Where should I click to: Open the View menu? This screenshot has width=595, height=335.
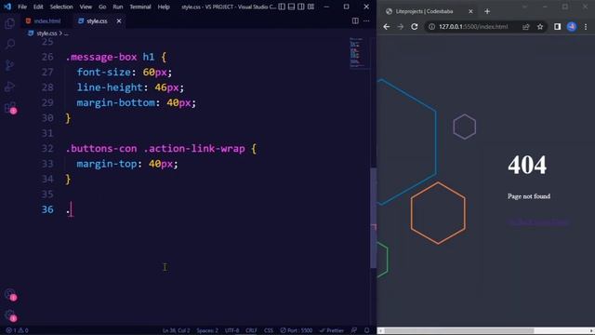[86, 7]
